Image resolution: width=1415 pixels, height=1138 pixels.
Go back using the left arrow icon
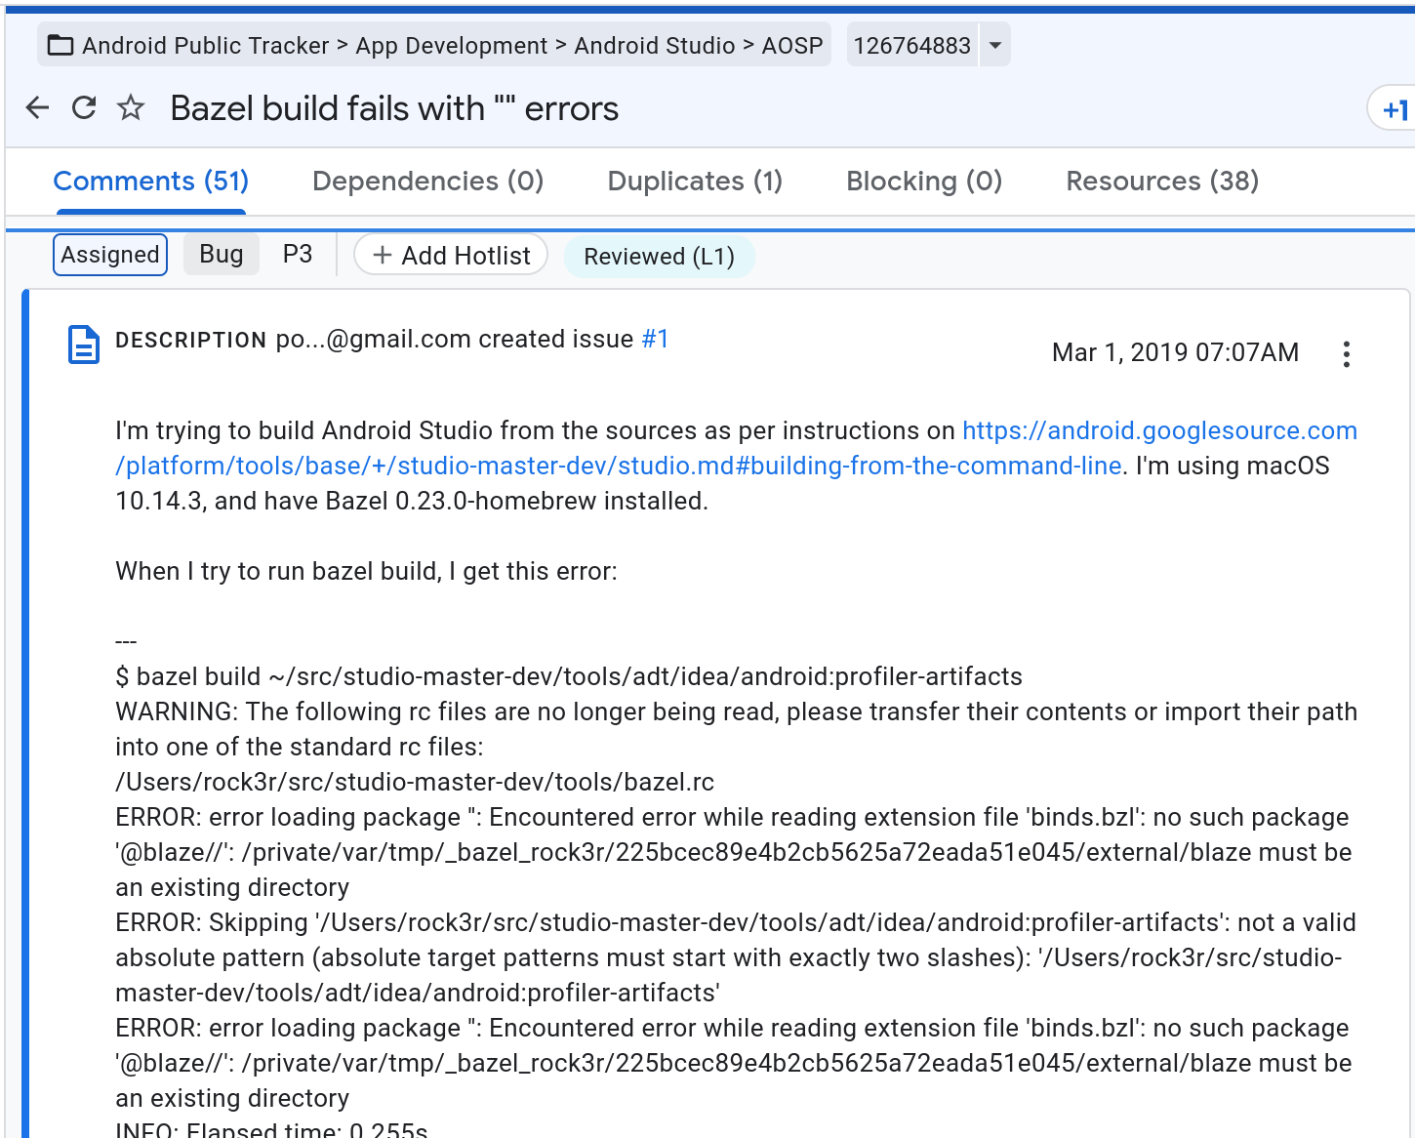37,107
